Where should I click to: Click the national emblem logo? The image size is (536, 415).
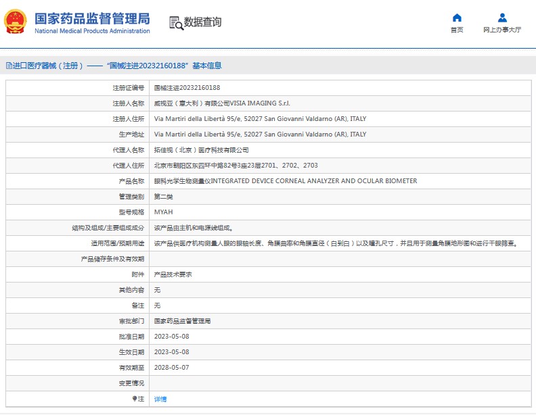[16, 22]
